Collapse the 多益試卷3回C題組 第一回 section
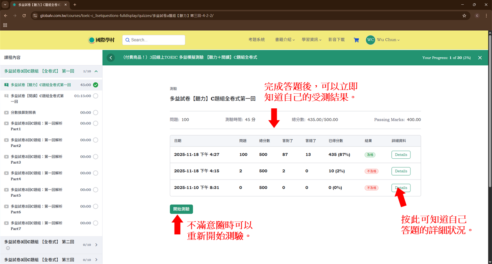Screen dimensions: 492x264 [x=96, y=71]
